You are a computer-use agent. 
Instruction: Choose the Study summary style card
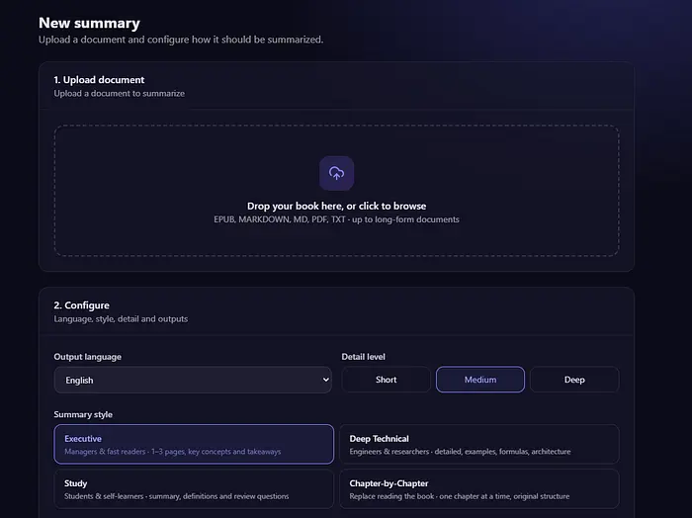pyautogui.click(x=194, y=489)
